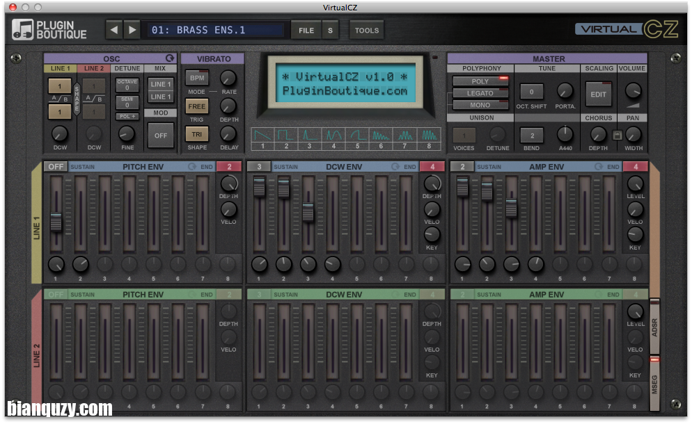Image resolution: width=692 pixels, height=424 pixels.
Task: Switch to the LINE 2 tab in OSC
Action: click(x=94, y=68)
